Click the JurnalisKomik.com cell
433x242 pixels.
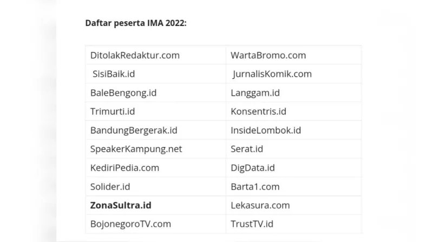coord(272,74)
